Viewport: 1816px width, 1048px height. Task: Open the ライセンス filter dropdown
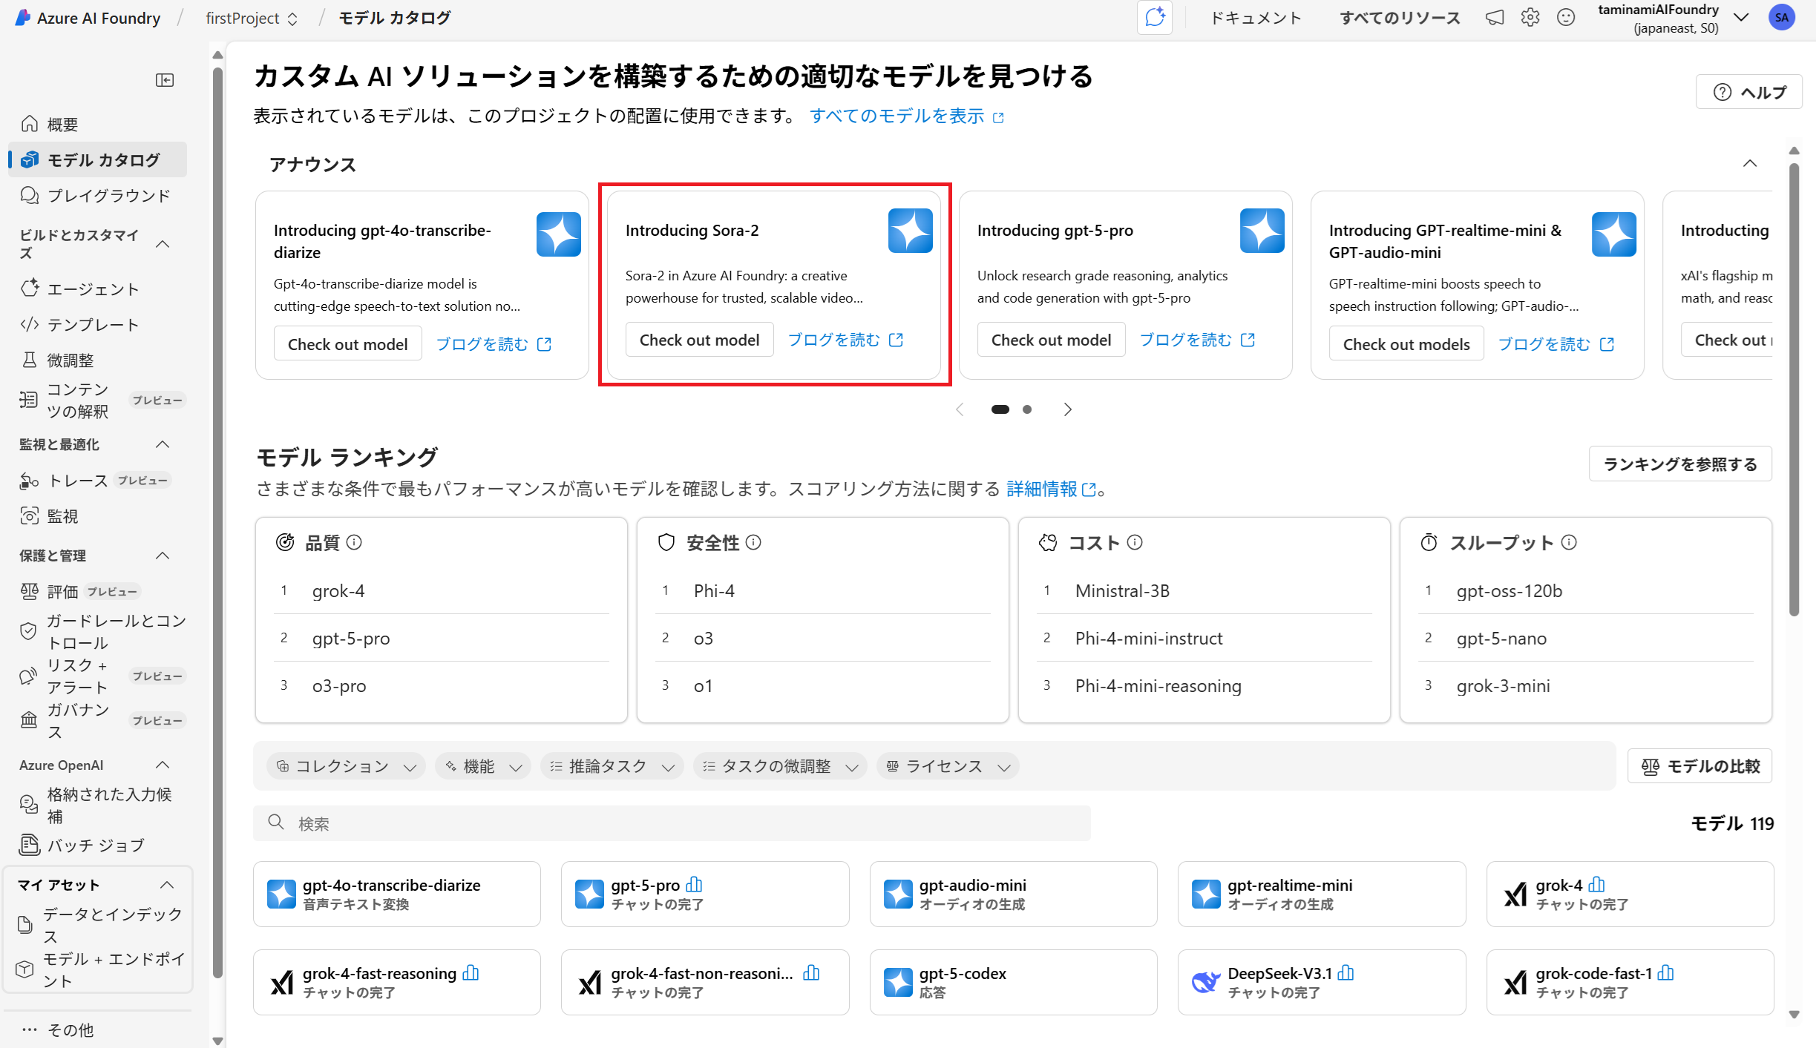pyautogui.click(x=947, y=766)
